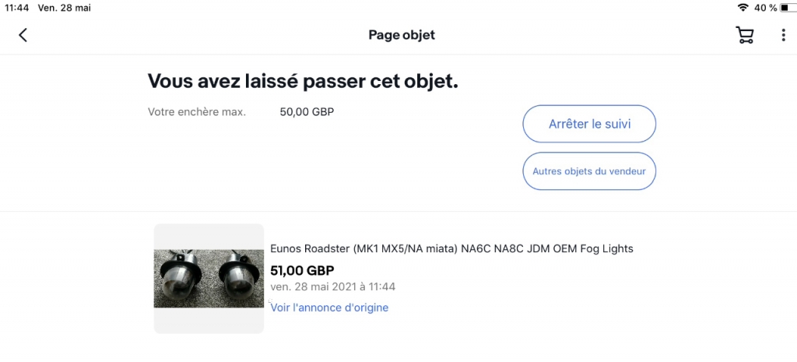Go back using the left chevron arrow
Image resolution: width=797 pixels, height=362 pixels.
(23, 35)
